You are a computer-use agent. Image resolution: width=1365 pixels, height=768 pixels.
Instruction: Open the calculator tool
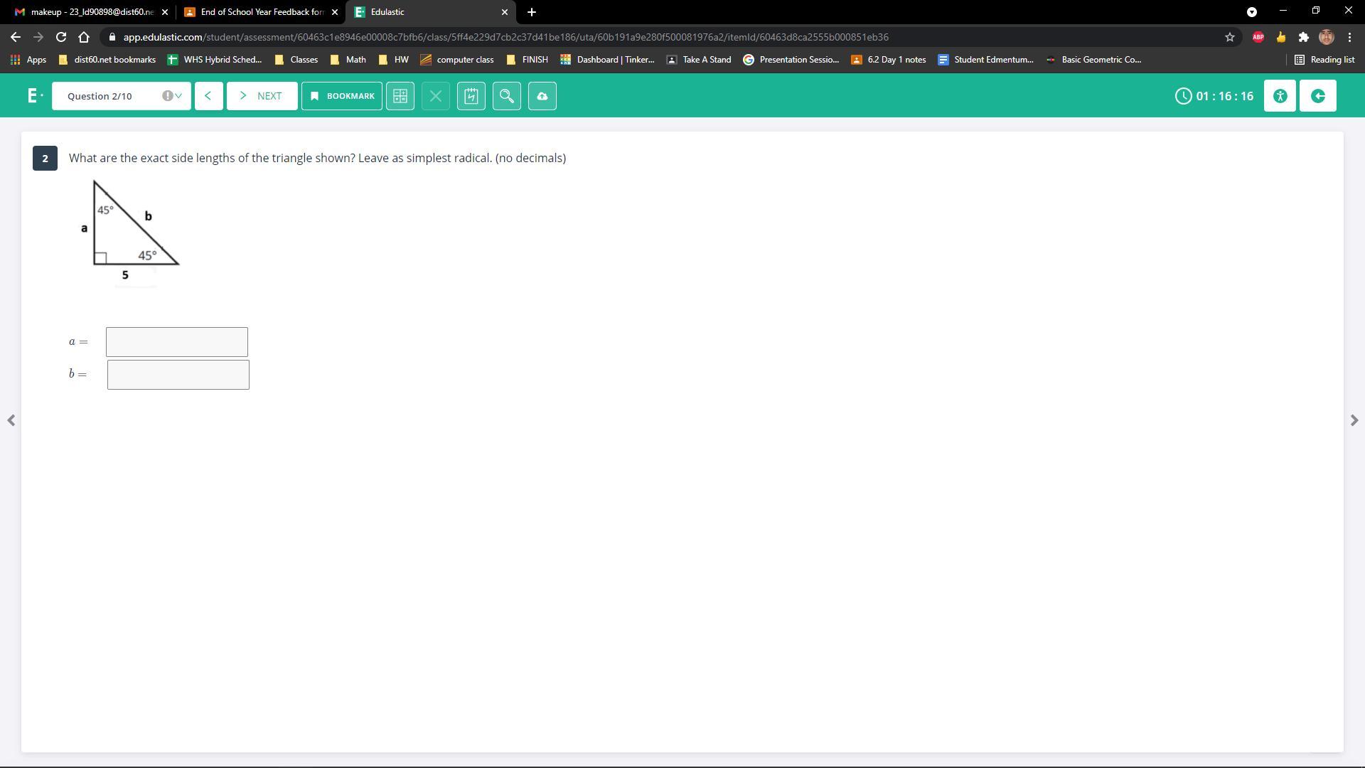pyautogui.click(x=400, y=96)
